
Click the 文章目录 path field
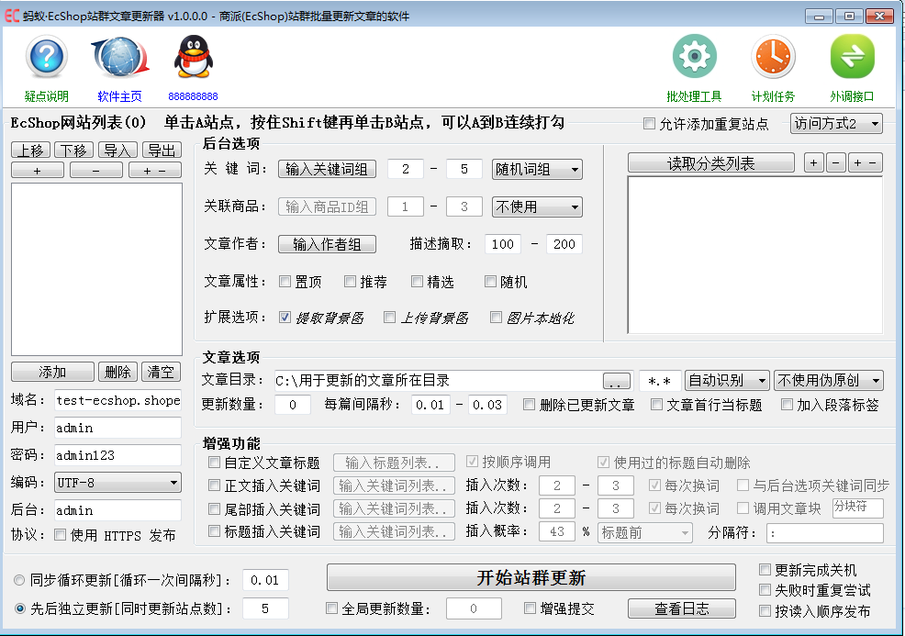click(439, 381)
